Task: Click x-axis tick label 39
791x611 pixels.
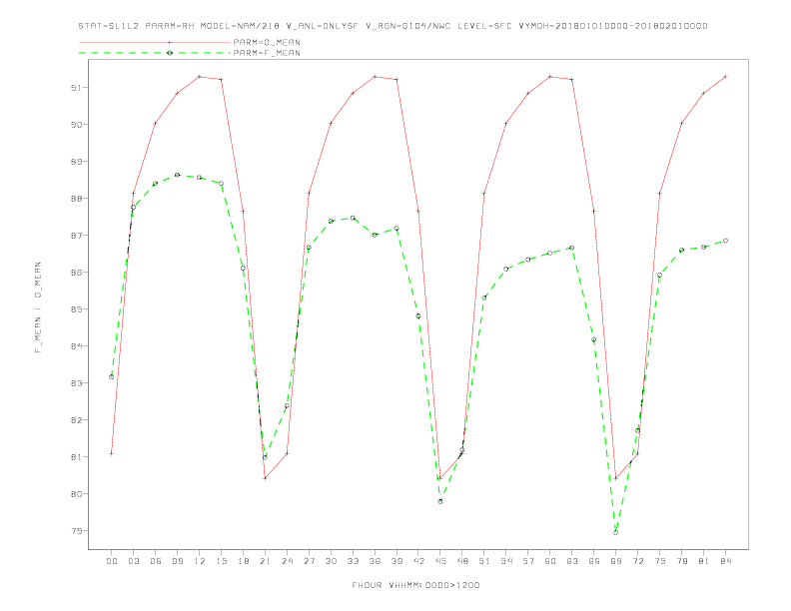Action: point(396,561)
